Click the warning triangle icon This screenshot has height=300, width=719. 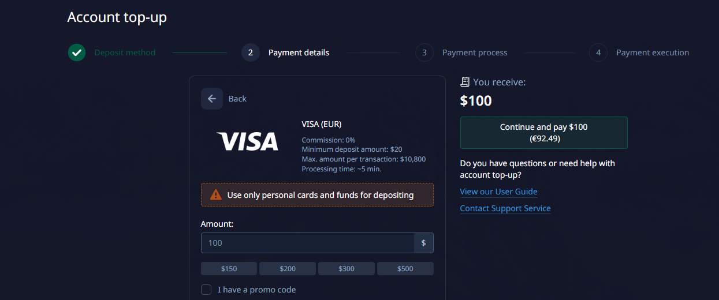click(215, 195)
